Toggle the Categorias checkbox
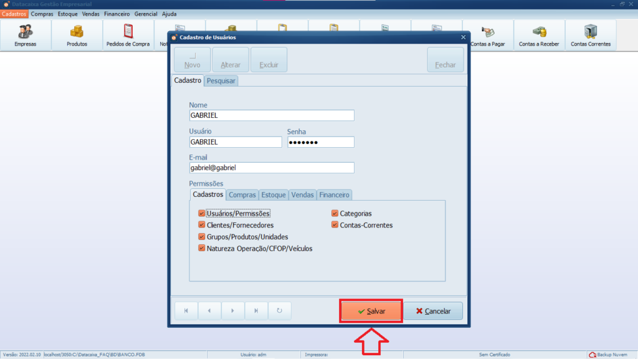This screenshot has width=638, height=359. 335,213
